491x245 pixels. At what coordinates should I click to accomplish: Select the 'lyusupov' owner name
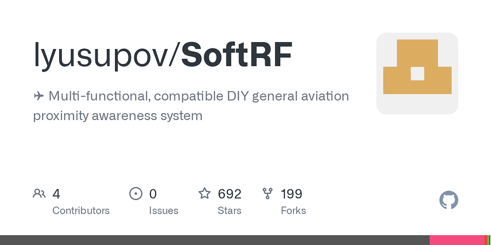click(x=101, y=55)
